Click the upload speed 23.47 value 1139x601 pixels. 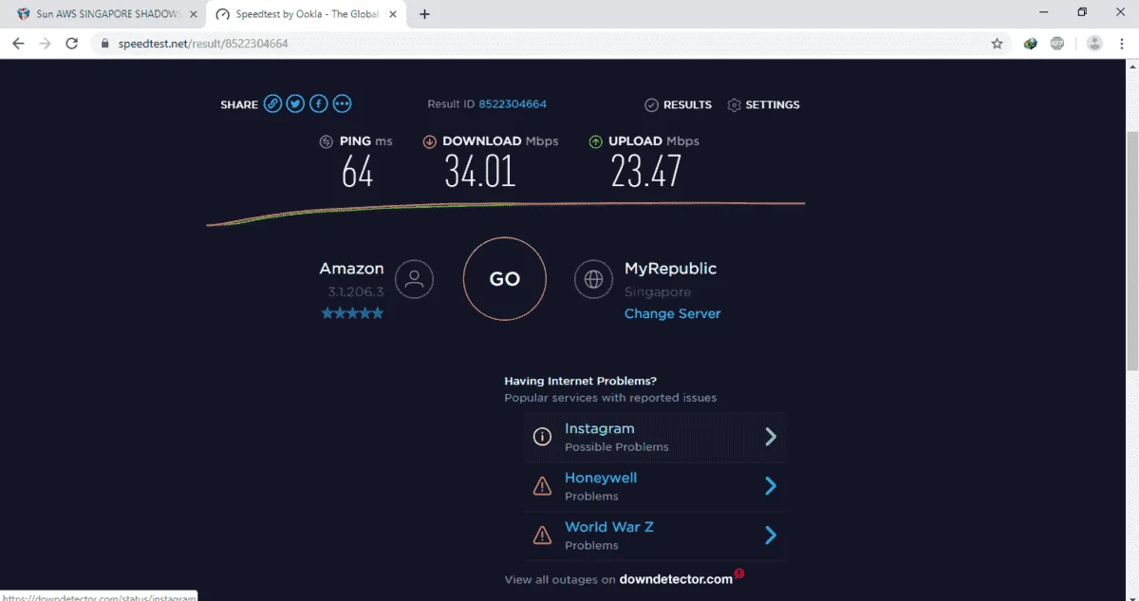(645, 172)
